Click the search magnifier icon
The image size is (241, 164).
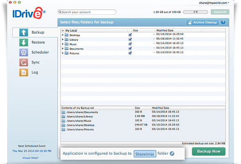tap(60, 12)
